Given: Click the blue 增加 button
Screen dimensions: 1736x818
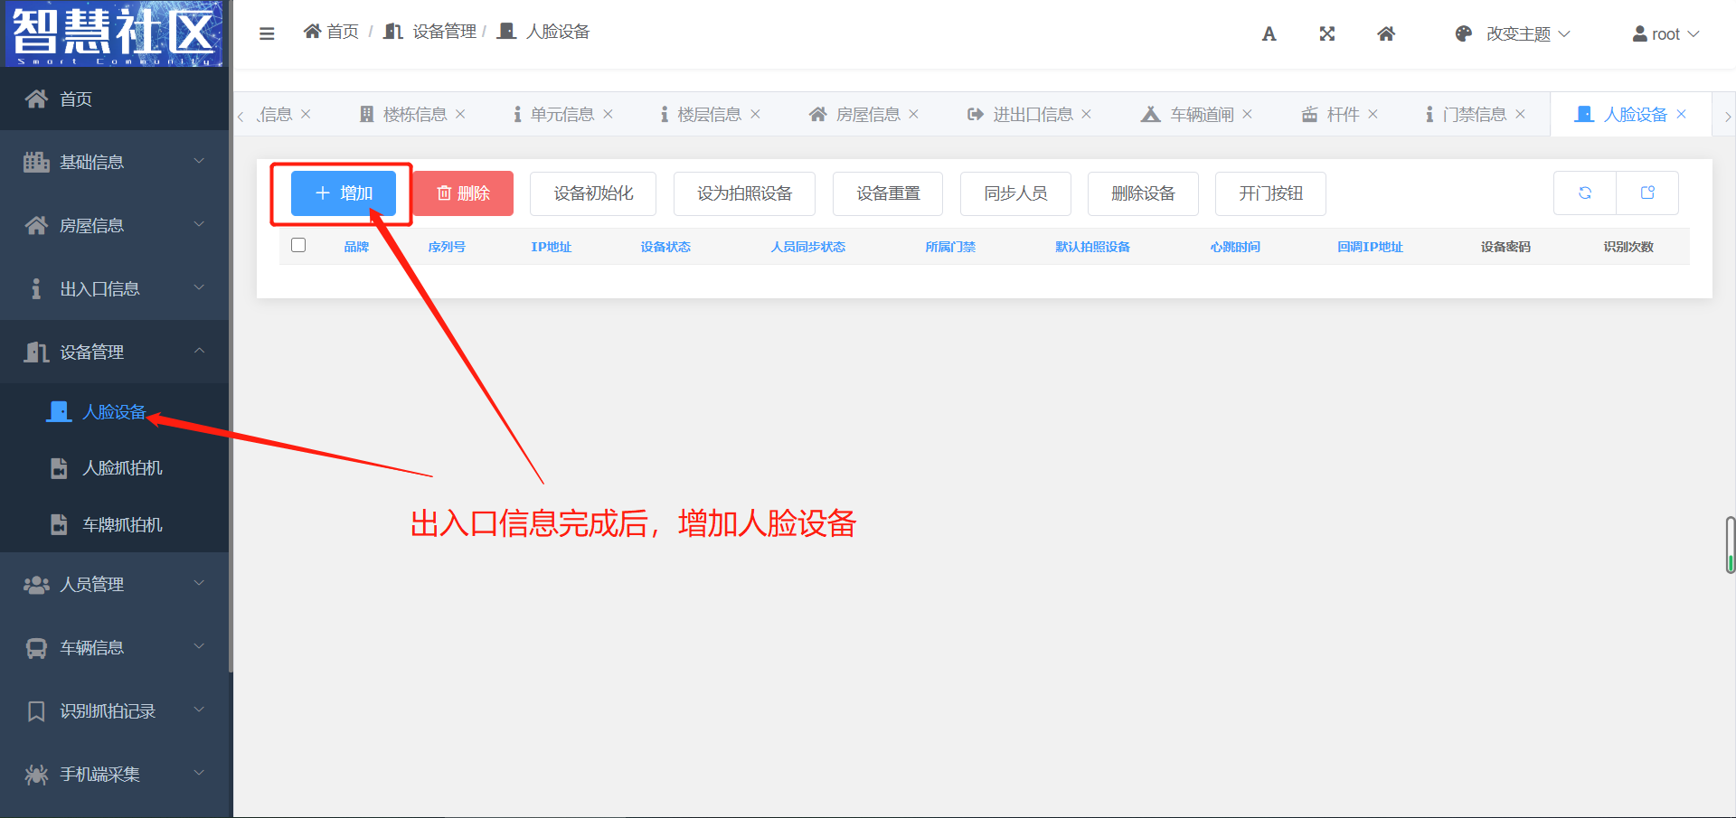Looking at the screenshot, I should [x=344, y=193].
